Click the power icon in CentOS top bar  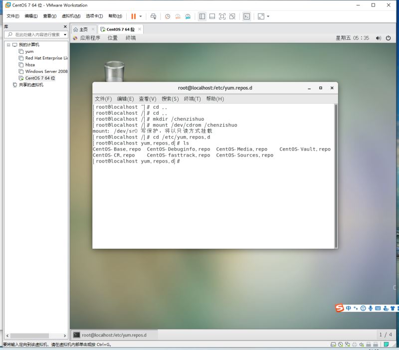coord(388,38)
